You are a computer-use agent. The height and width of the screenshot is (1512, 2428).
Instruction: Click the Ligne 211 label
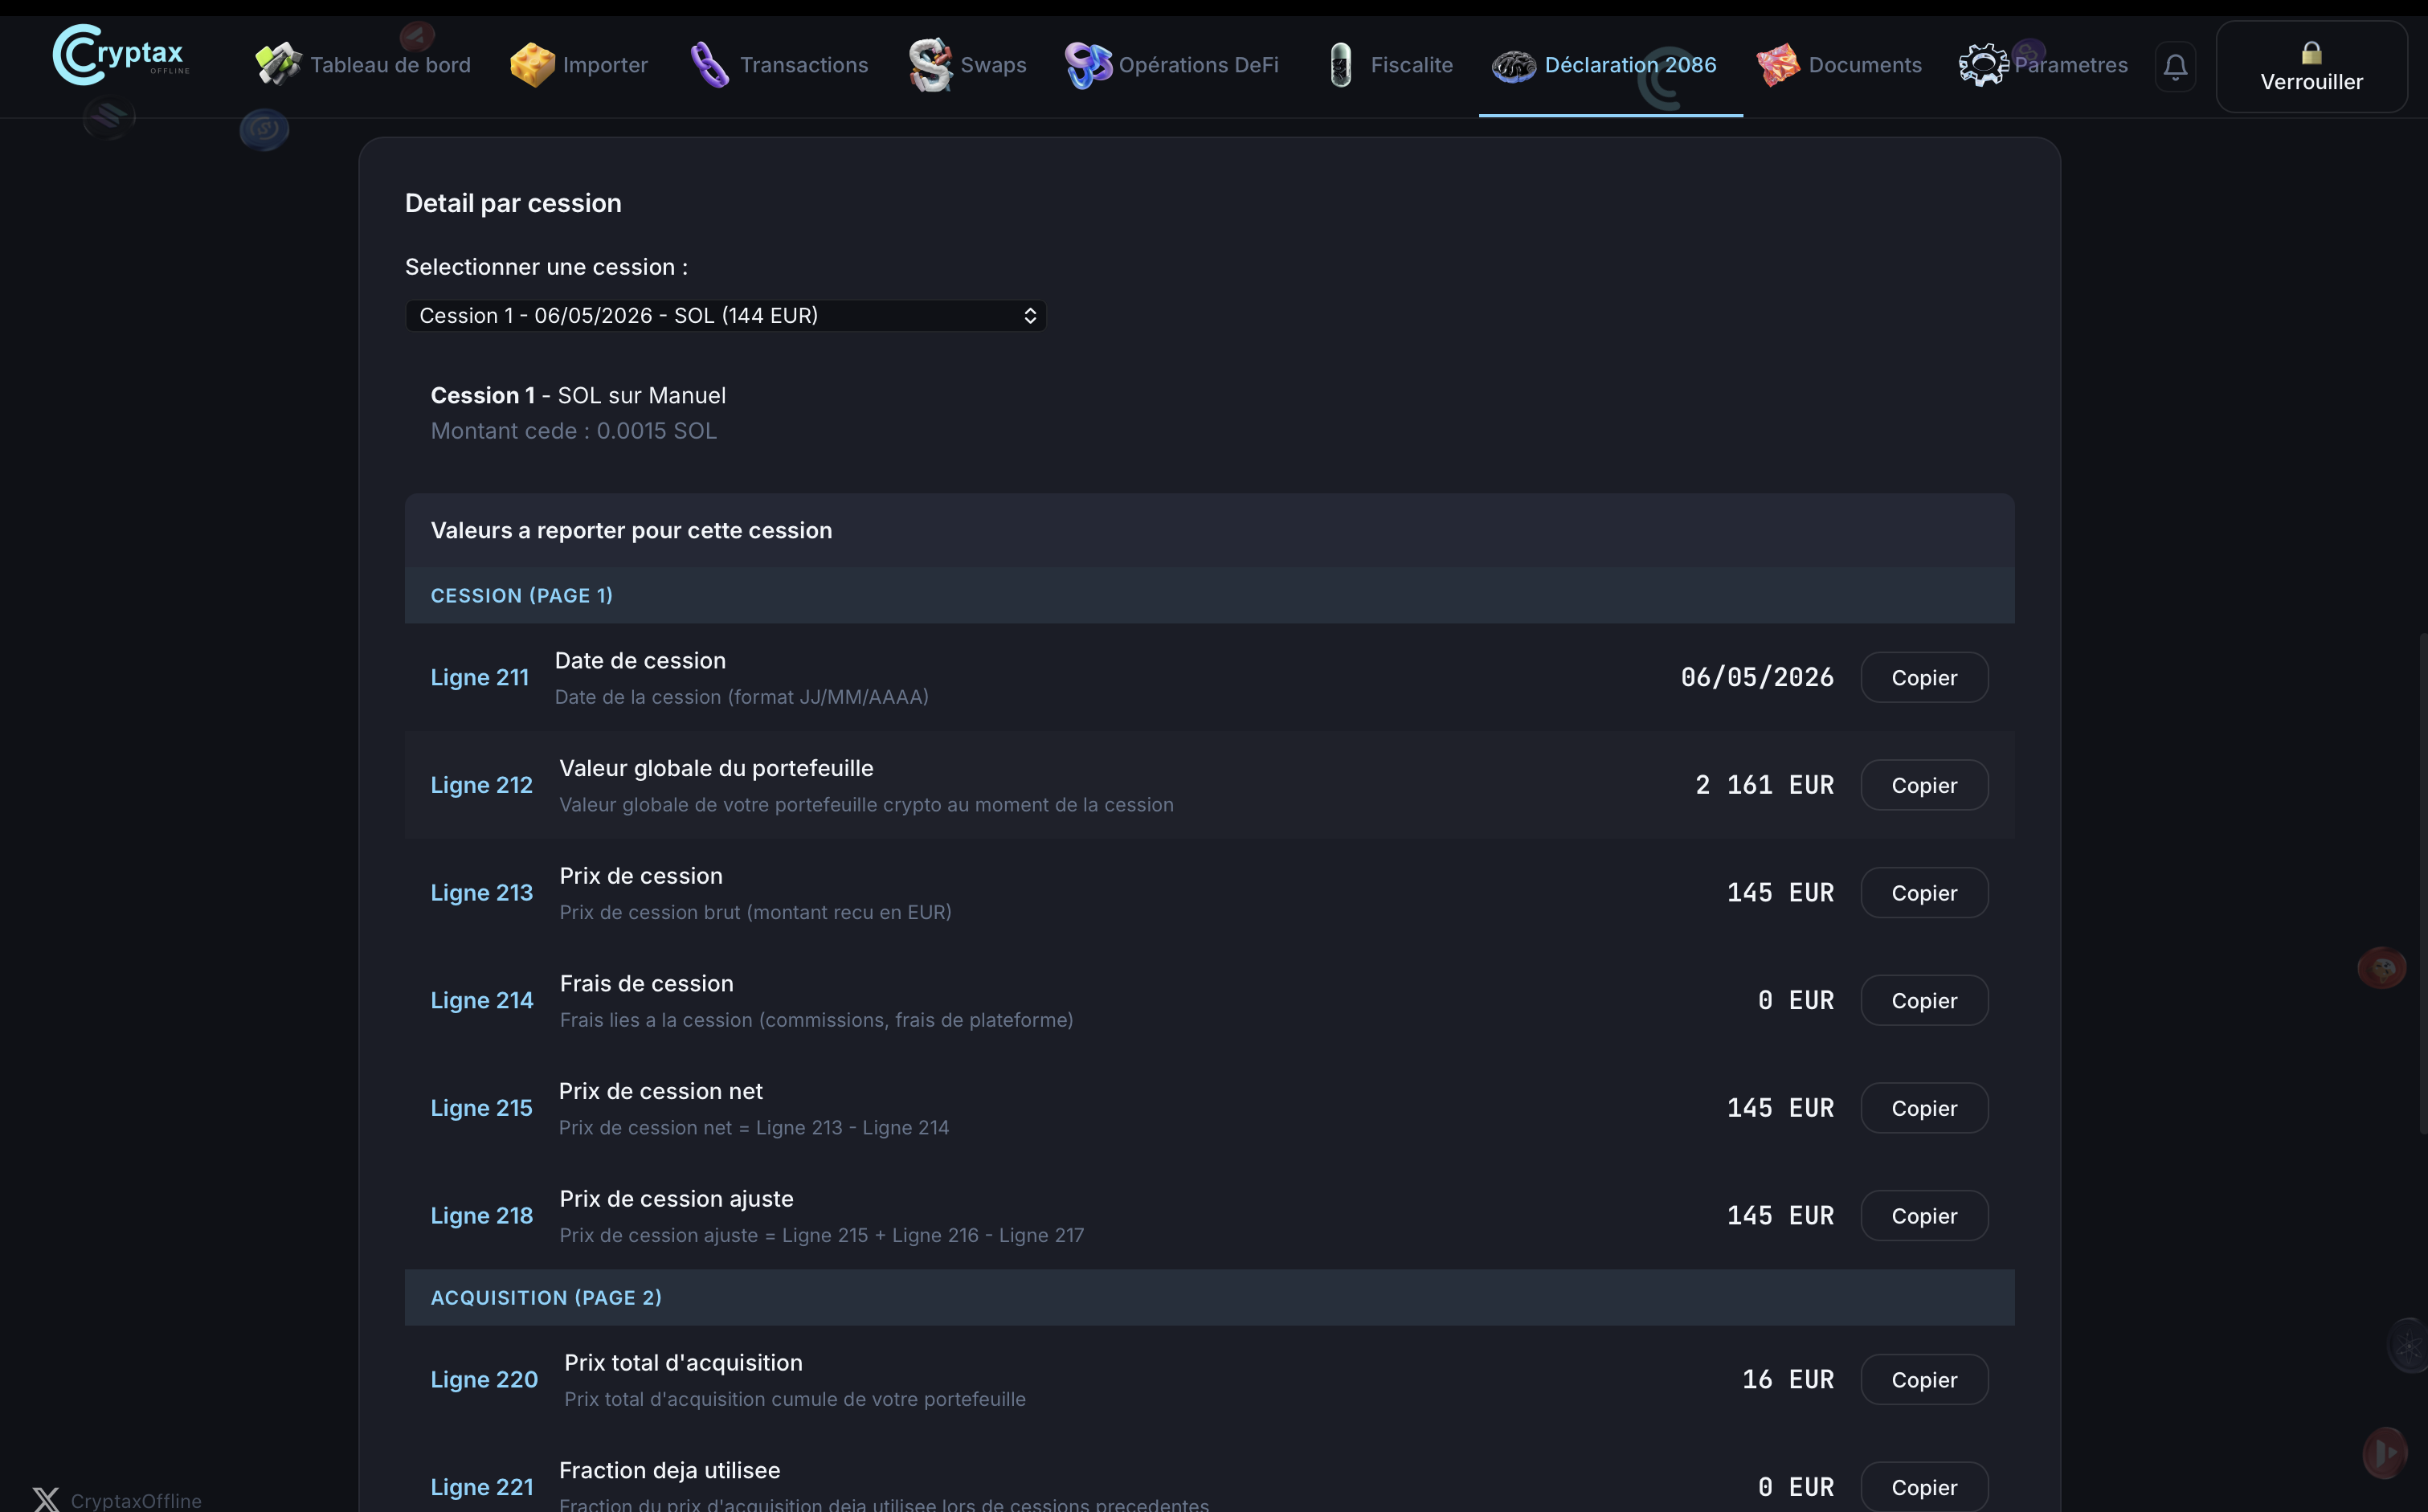tap(480, 678)
